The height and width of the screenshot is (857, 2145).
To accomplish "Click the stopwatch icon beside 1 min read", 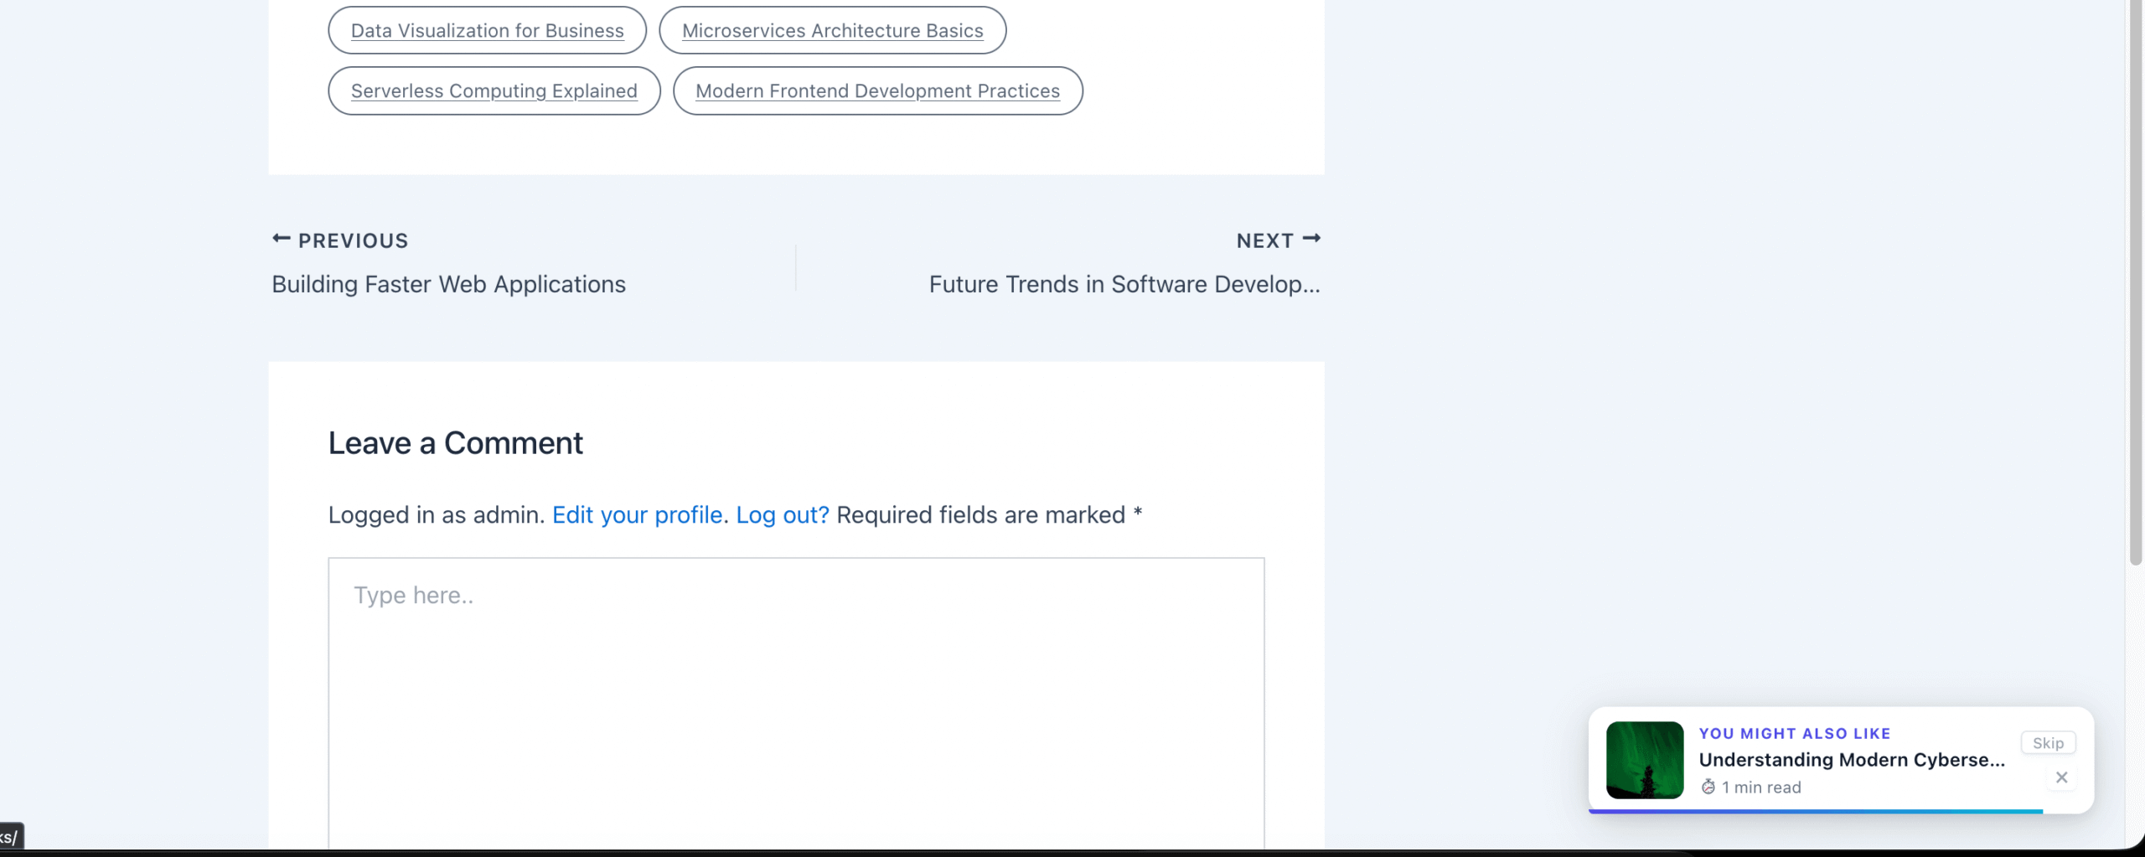I will point(1708,787).
